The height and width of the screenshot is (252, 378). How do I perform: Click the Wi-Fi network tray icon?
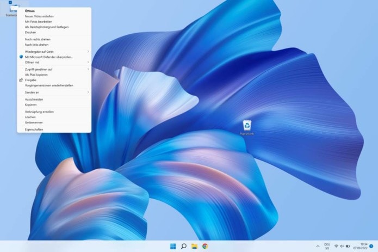[336, 246]
